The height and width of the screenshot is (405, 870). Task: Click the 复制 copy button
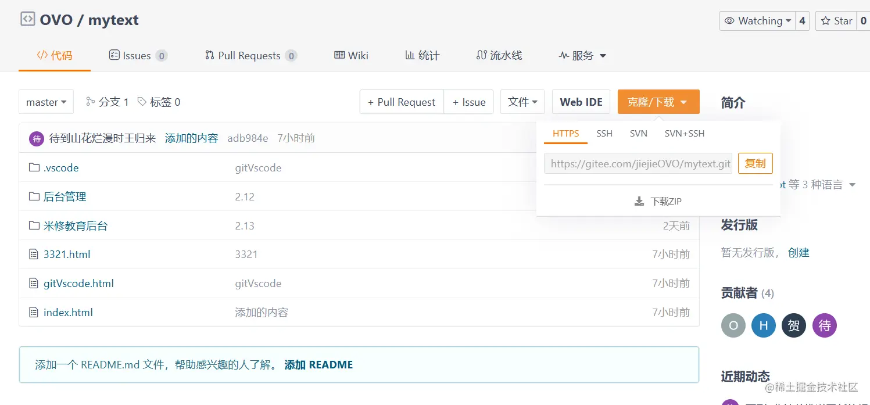(x=756, y=163)
